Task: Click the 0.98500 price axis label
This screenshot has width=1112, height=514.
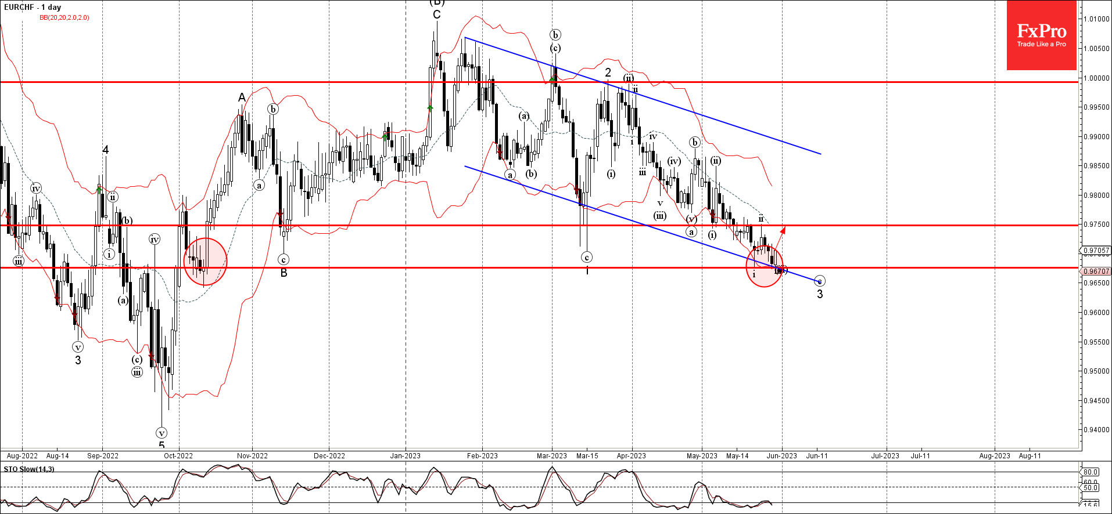Action: (x=1096, y=166)
